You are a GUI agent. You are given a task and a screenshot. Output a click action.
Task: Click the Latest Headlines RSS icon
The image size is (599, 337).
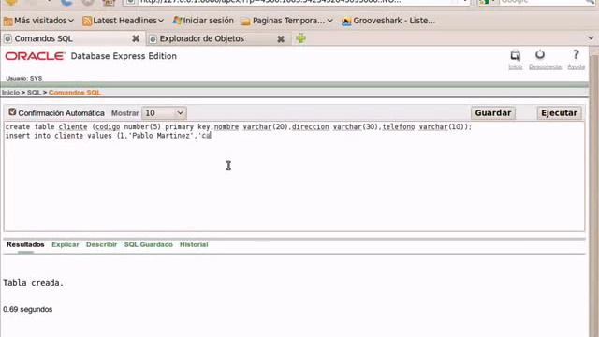[87, 21]
